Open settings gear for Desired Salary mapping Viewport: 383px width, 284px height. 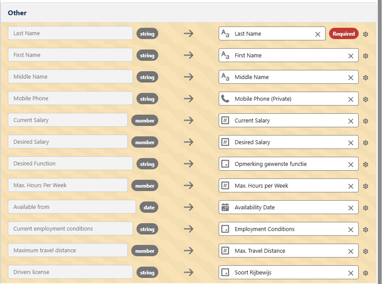[366, 142]
